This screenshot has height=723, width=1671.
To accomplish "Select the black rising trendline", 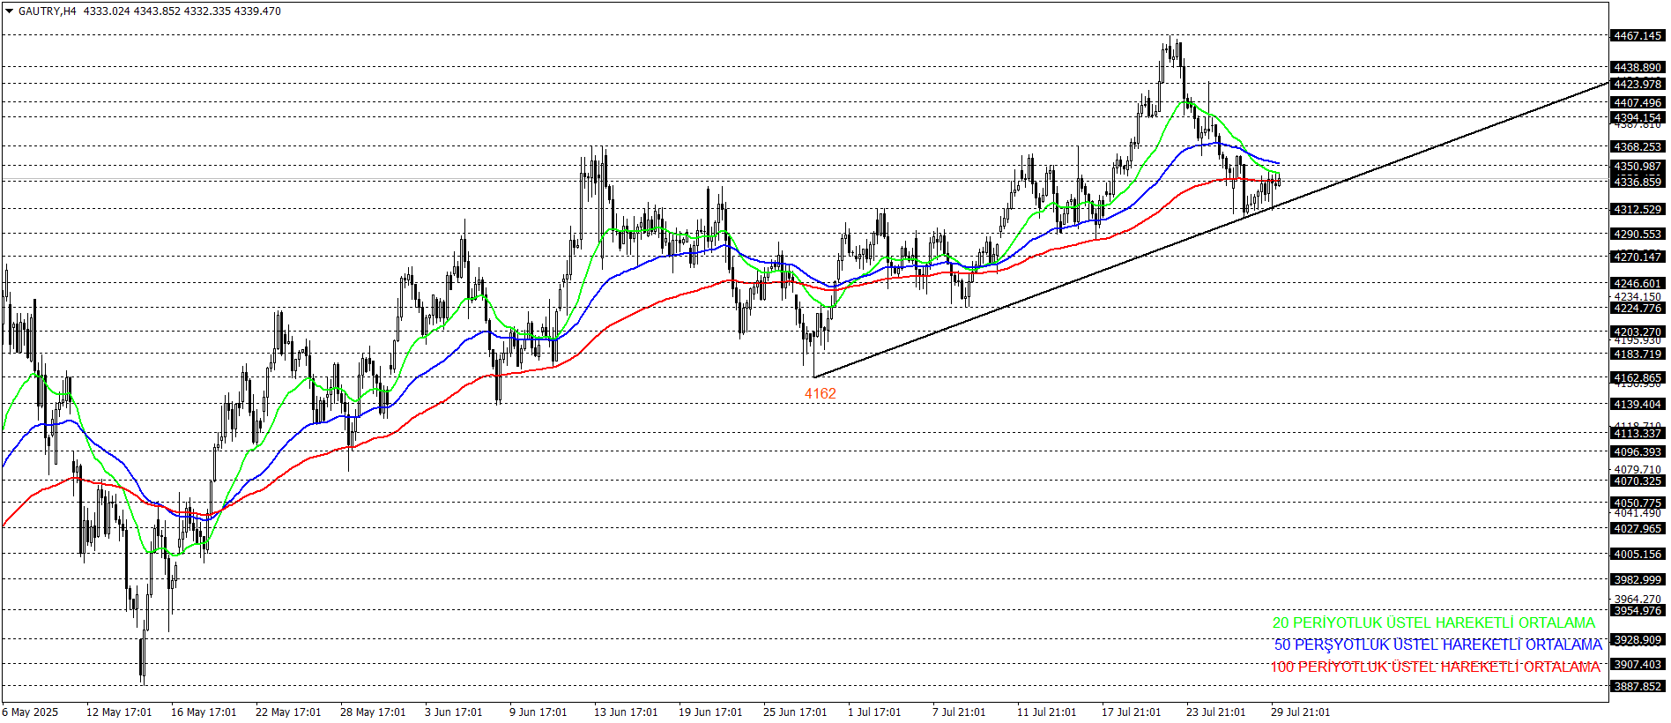I will point(1211,230).
